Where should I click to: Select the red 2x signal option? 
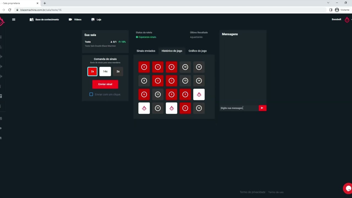click(x=92, y=71)
